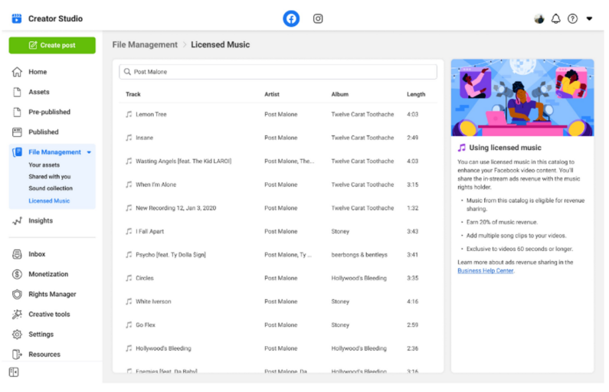Go to Home in the sidebar

(38, 72)
